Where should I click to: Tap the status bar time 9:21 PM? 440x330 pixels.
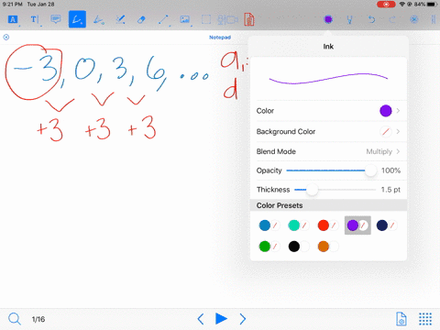[13, 5]
